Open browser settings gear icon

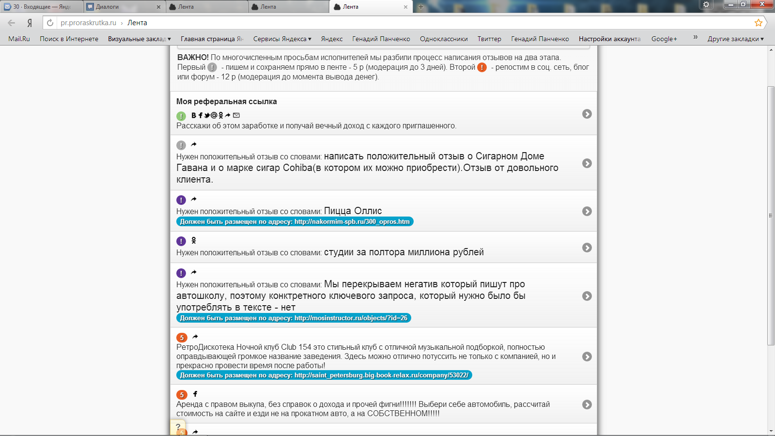(706, 4)
